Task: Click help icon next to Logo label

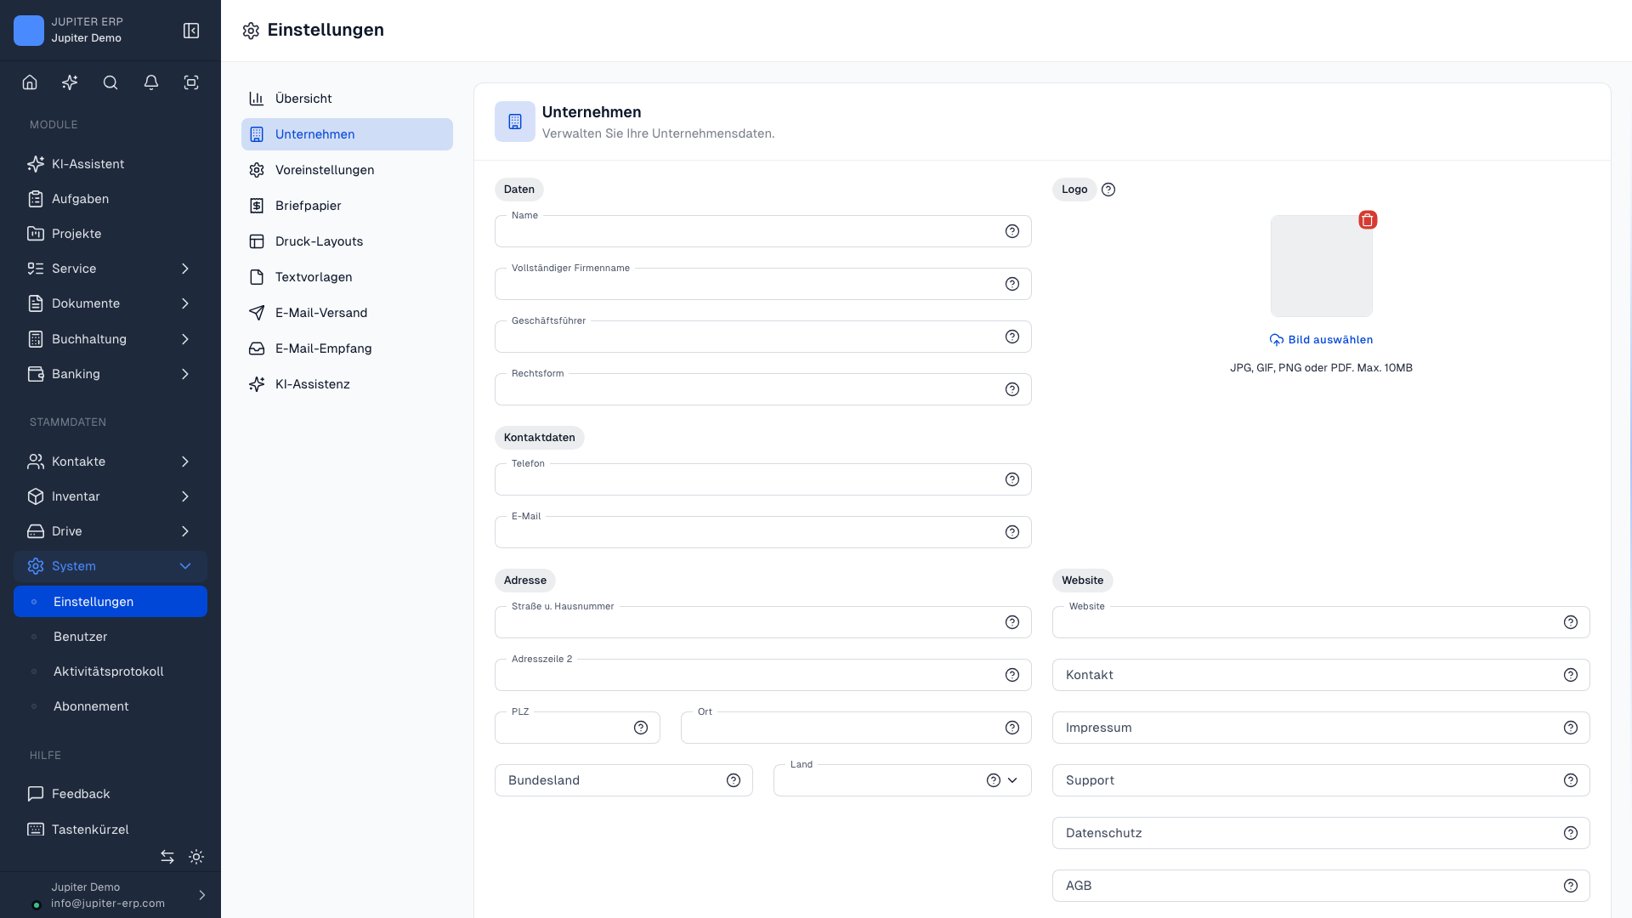Action: click(x=1108, y=190)
